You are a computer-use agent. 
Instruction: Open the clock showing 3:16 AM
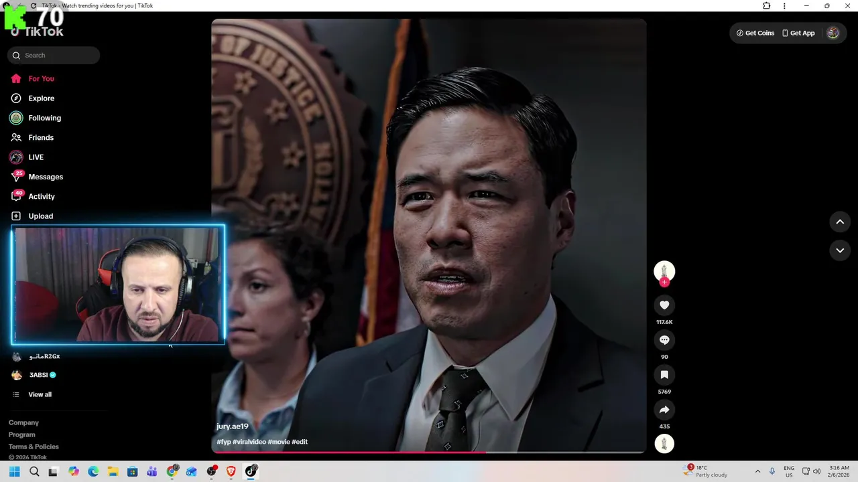coord(839,471)
